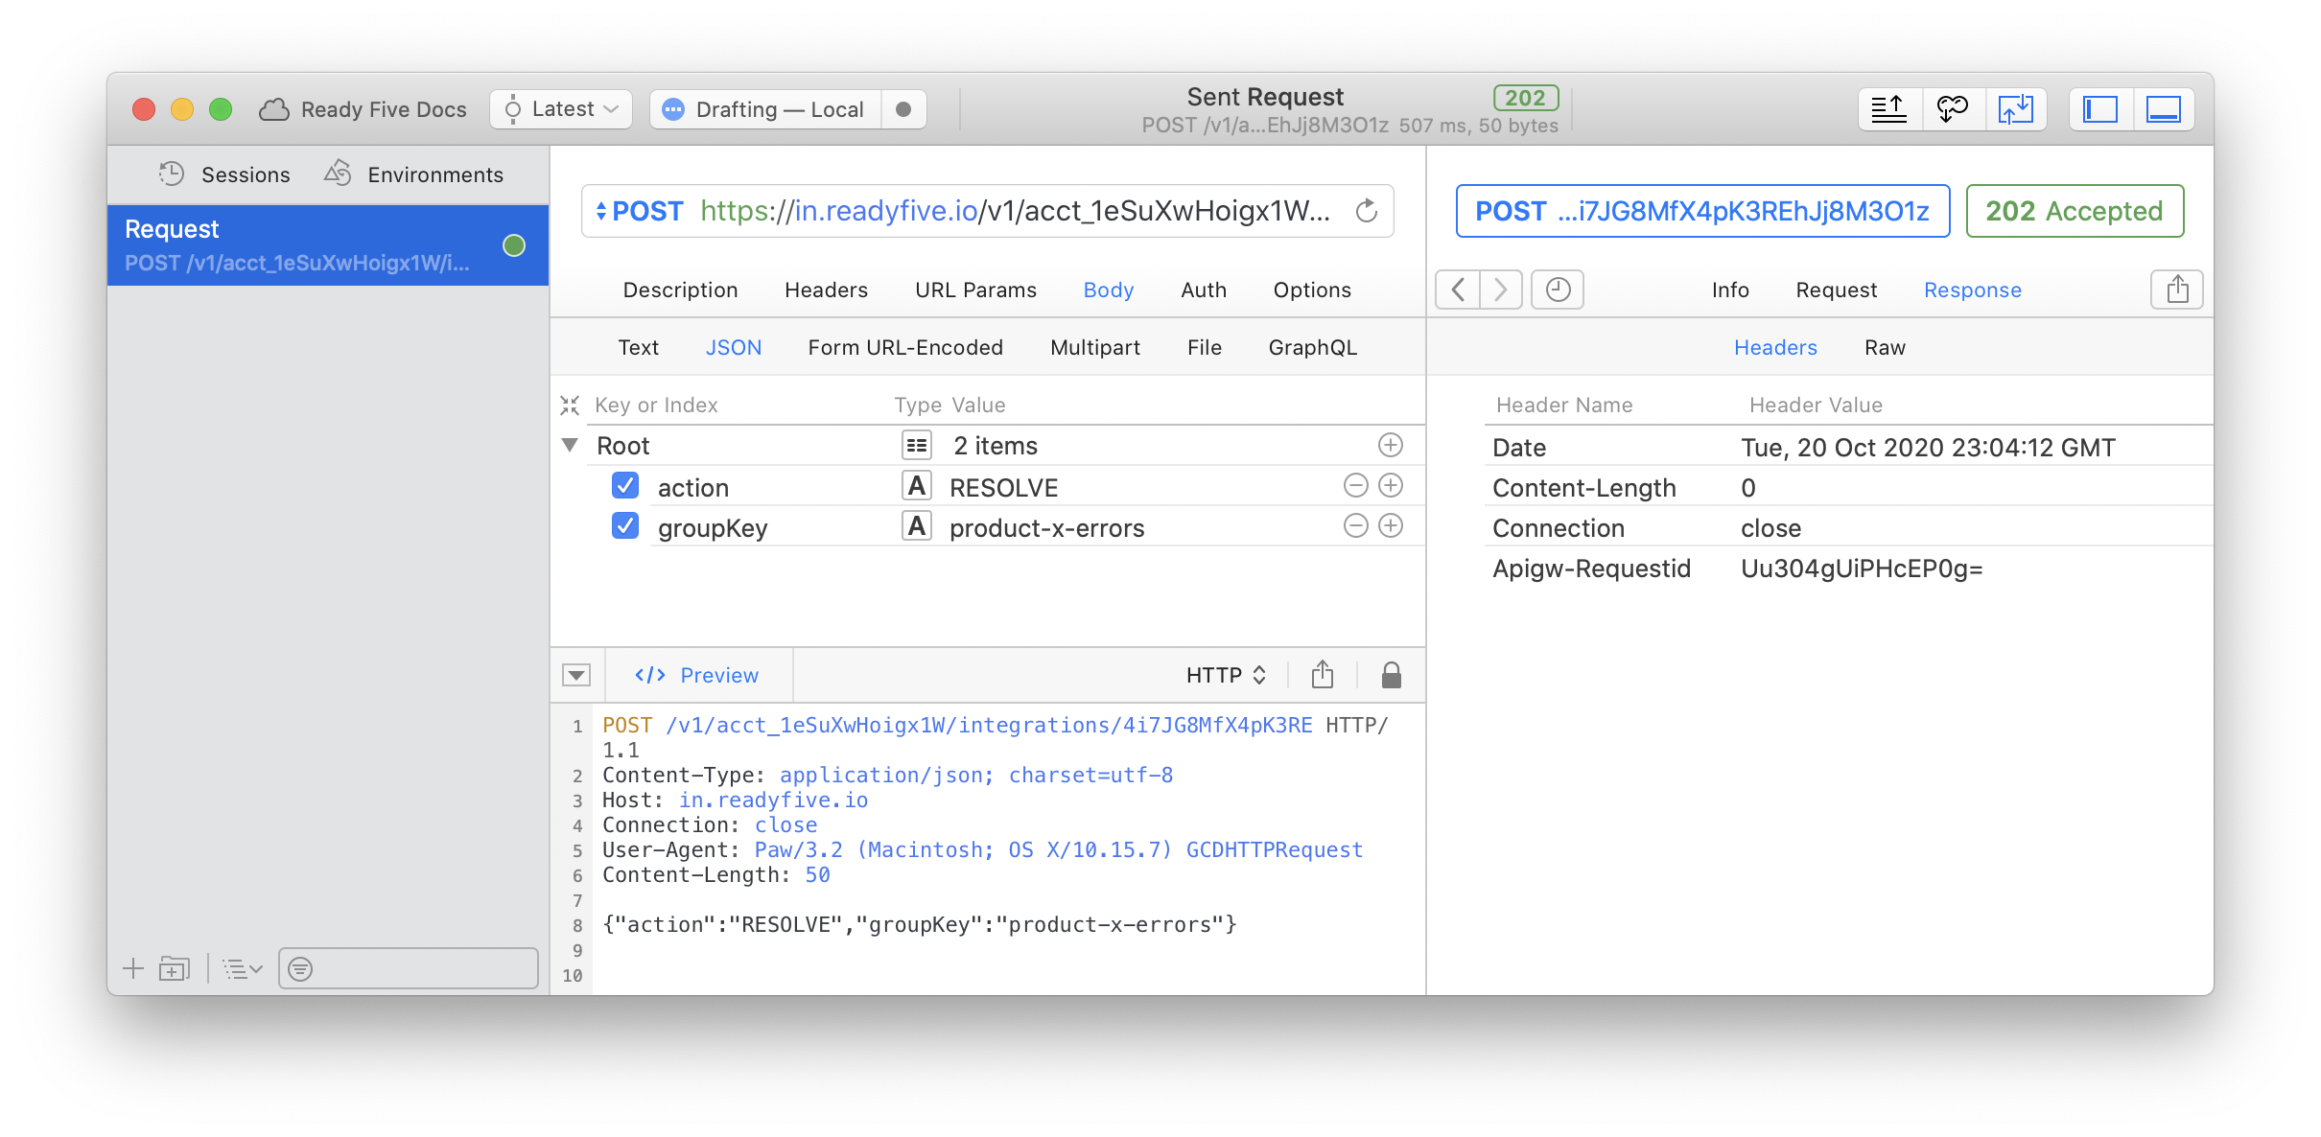
Task: Collapse the Root tree node
Action: click(570, 445)
